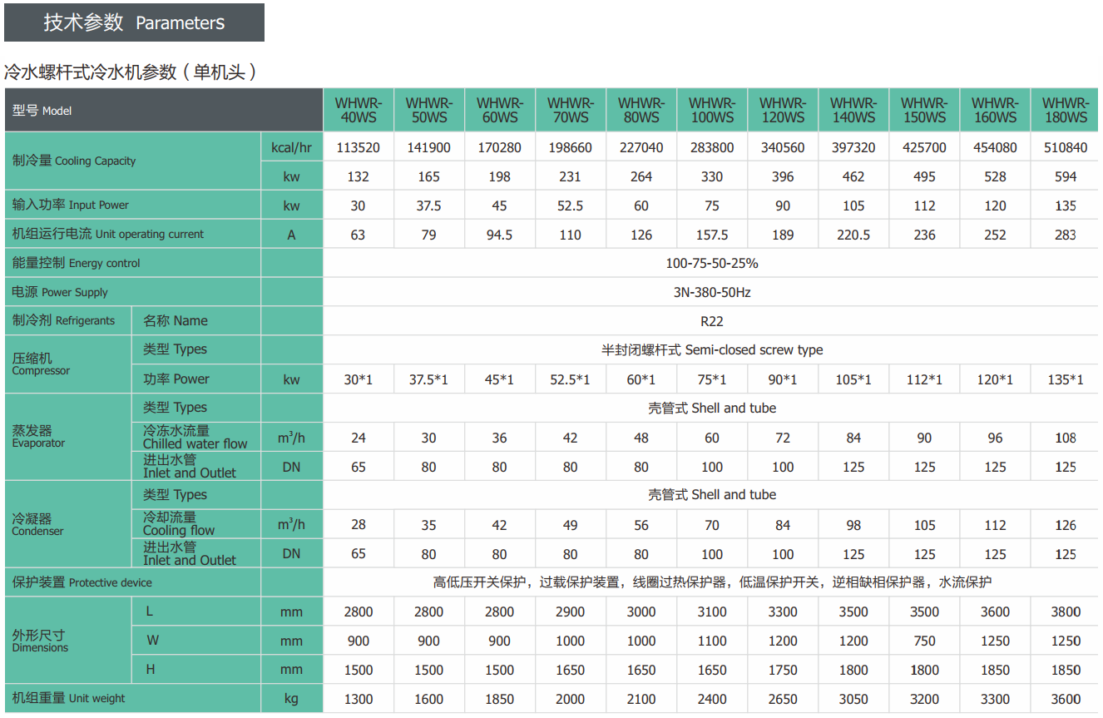Click the 750 width value for WHWR-150WS
This screenshot has height=718, width=1103.
tap(923, 641)
